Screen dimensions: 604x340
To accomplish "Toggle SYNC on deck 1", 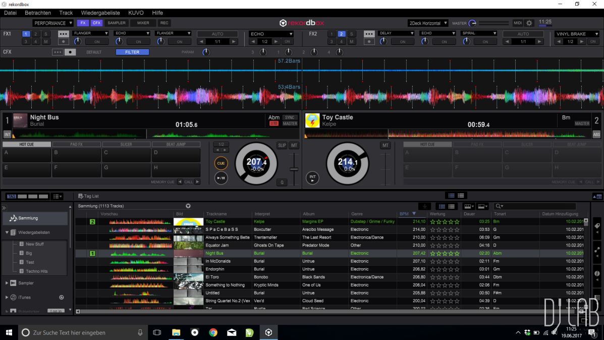I will click(290, 118).
